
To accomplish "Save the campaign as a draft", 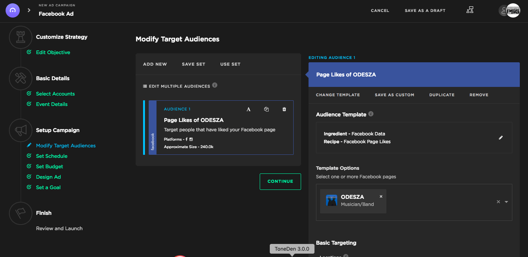I will click(425, 10).
